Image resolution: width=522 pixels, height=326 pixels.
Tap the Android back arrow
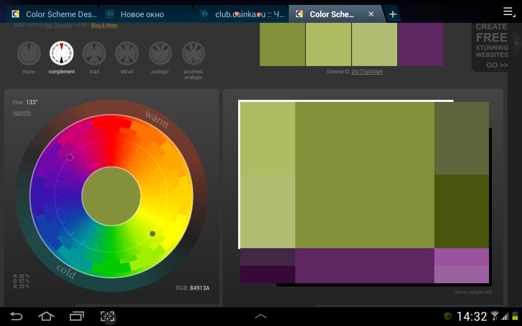coord(16,316)
